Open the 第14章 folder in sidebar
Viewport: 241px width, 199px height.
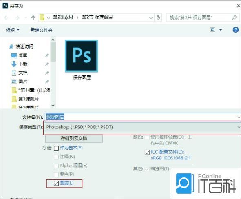click(31, 90)
